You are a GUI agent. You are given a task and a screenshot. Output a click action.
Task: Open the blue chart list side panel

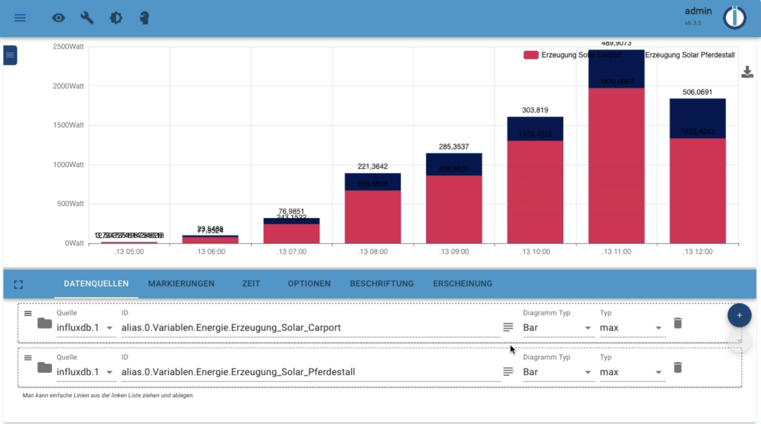(10, 55)
